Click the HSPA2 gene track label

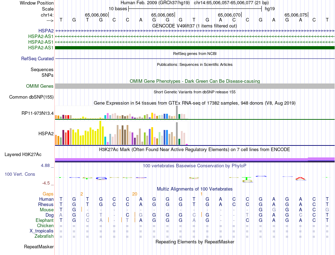pos(46,31)
